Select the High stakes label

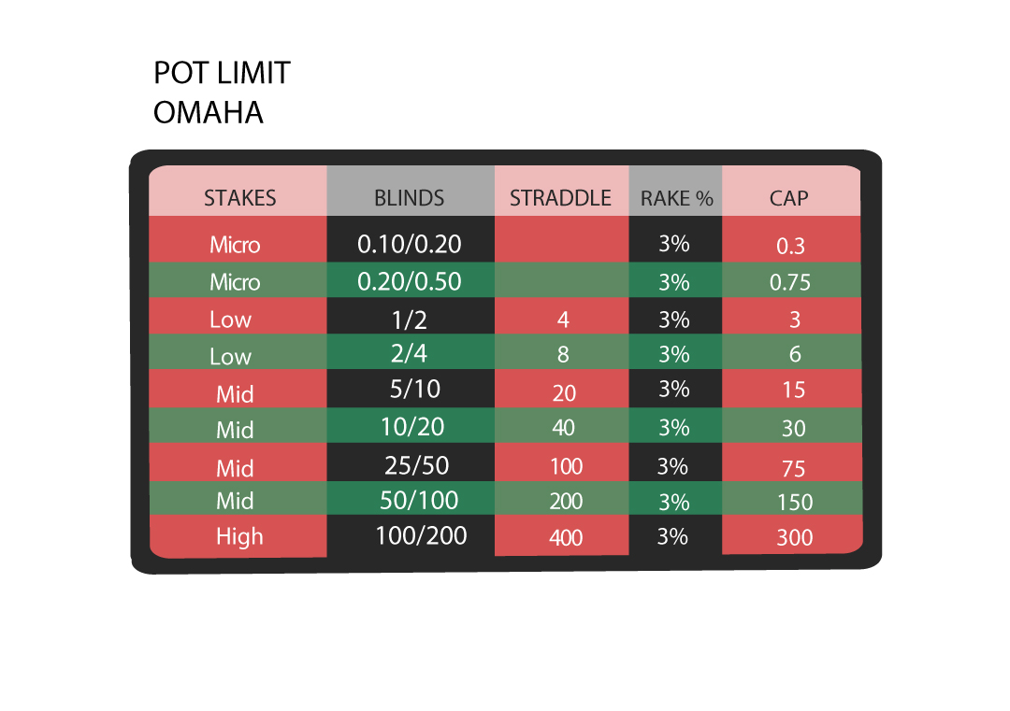[239, 536]
